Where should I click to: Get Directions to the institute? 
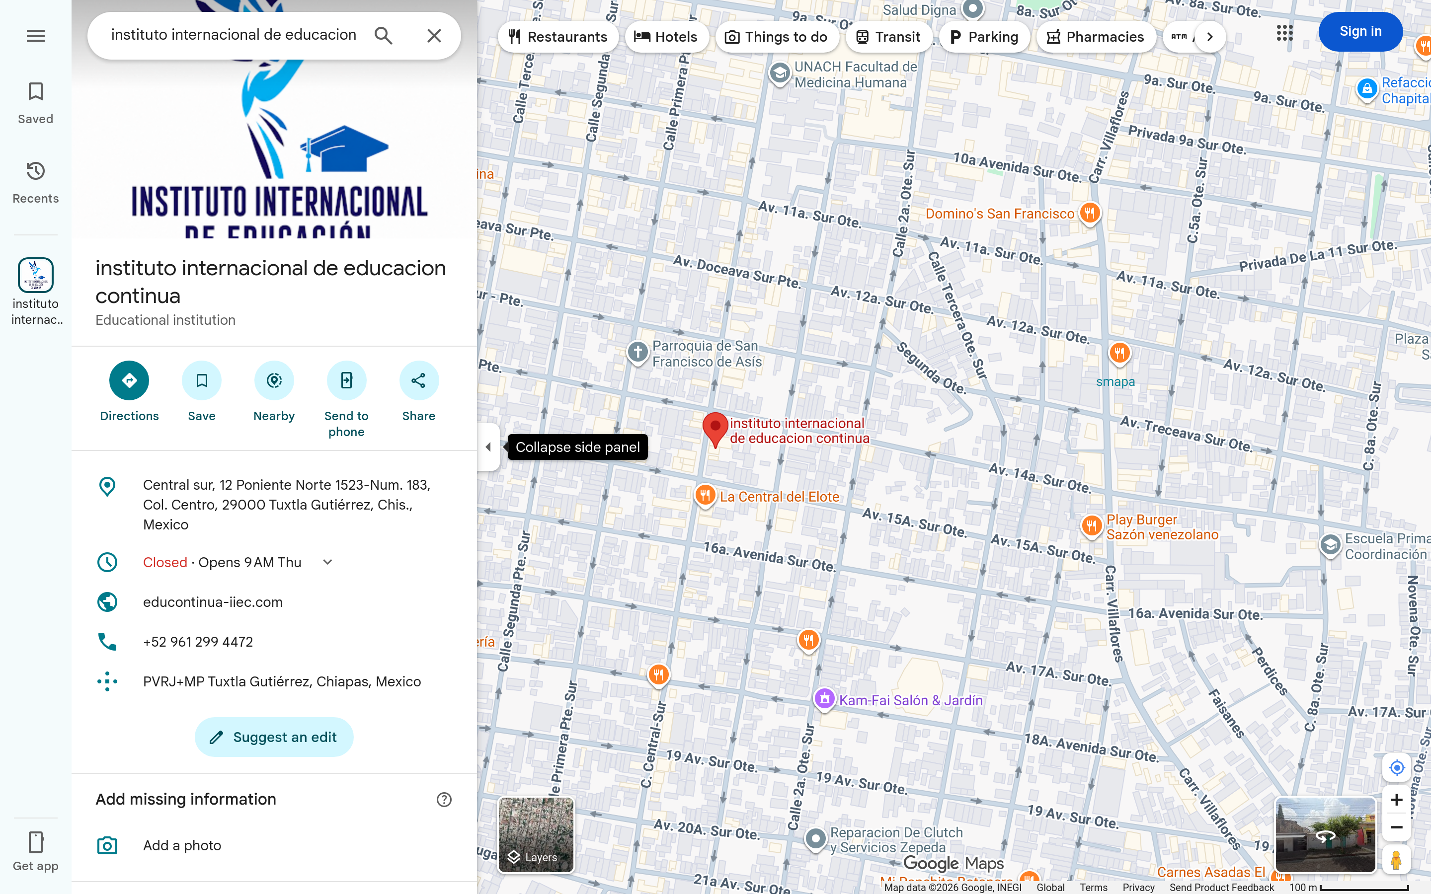click(x=129, y=391)
